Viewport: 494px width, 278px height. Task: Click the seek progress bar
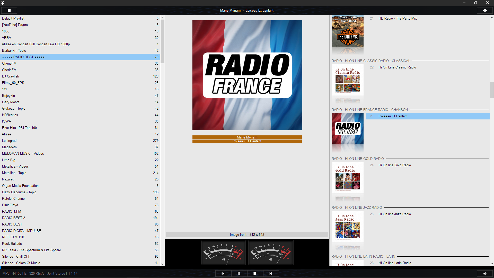click(x=247, y=268)
